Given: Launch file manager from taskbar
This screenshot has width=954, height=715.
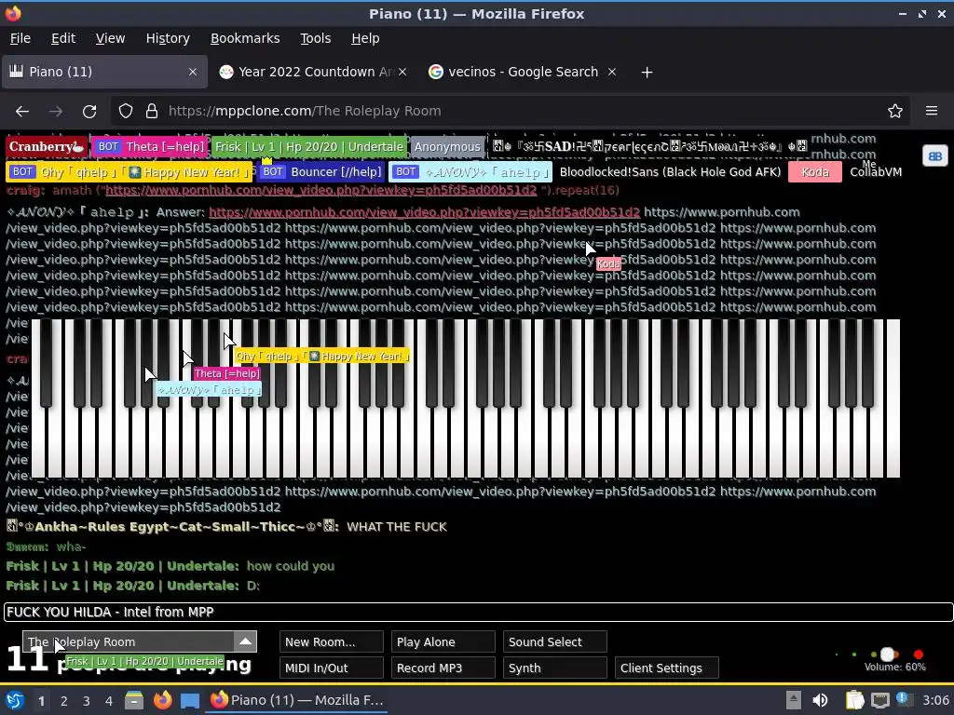Looking at the screenshot, I should pos(134,700).
